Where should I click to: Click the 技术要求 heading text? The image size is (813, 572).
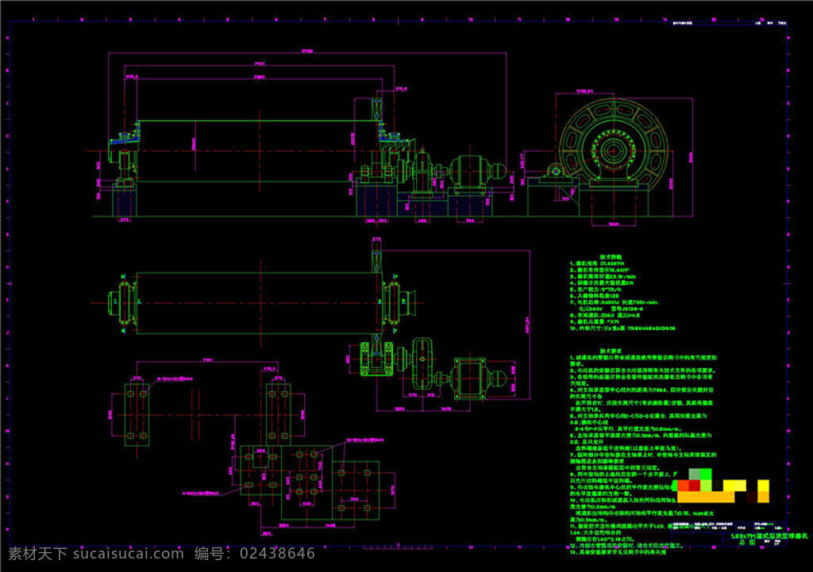click(611, 351)
